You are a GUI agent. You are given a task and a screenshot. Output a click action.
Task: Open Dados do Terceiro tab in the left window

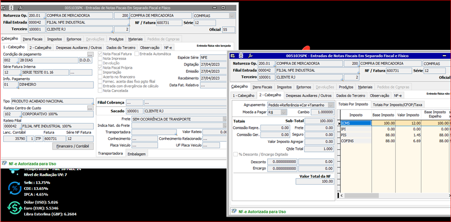tap(121, 47)
